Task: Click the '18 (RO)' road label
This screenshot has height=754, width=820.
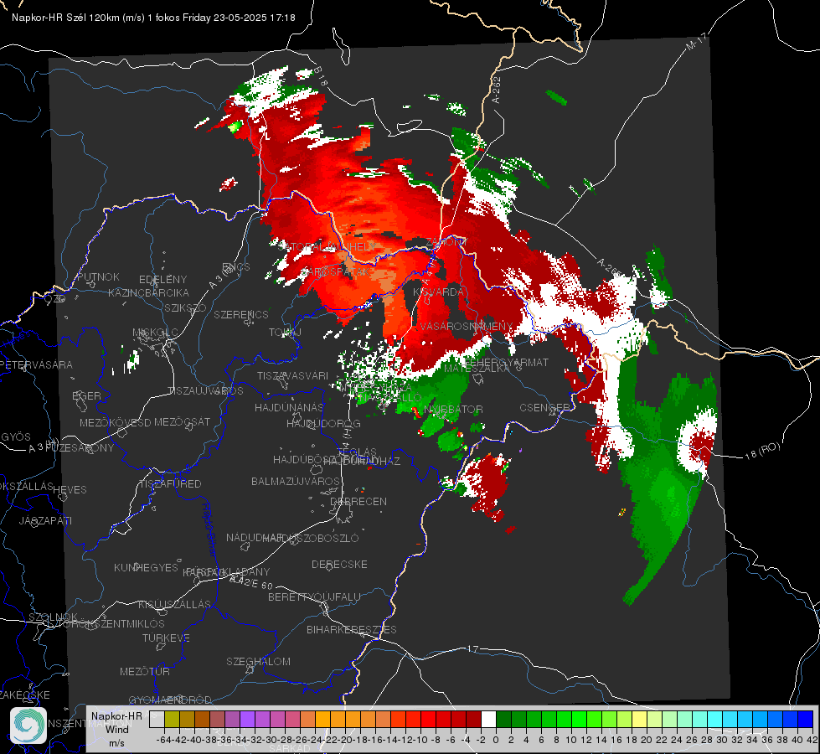Action: [x=762, y=451]
